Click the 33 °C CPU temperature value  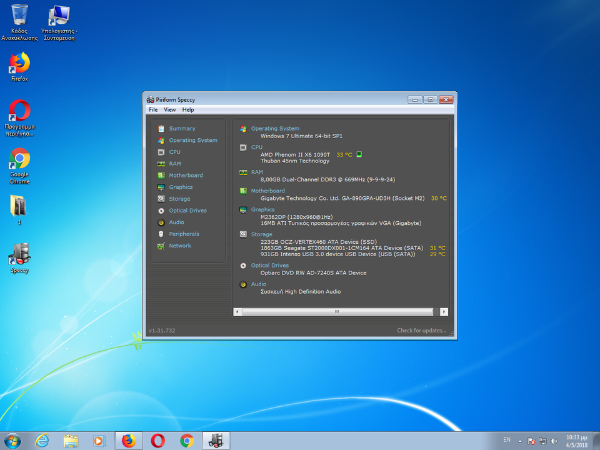[x=344, y=154]
